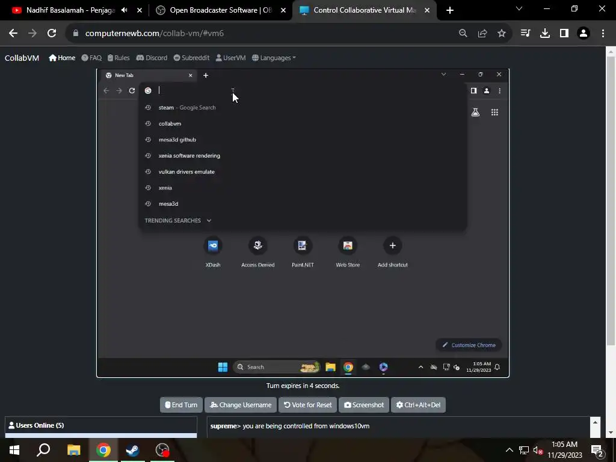The image size is (616, 462).
Task: Open the XDash shortcut tile
Action: [x=213, y=252]
